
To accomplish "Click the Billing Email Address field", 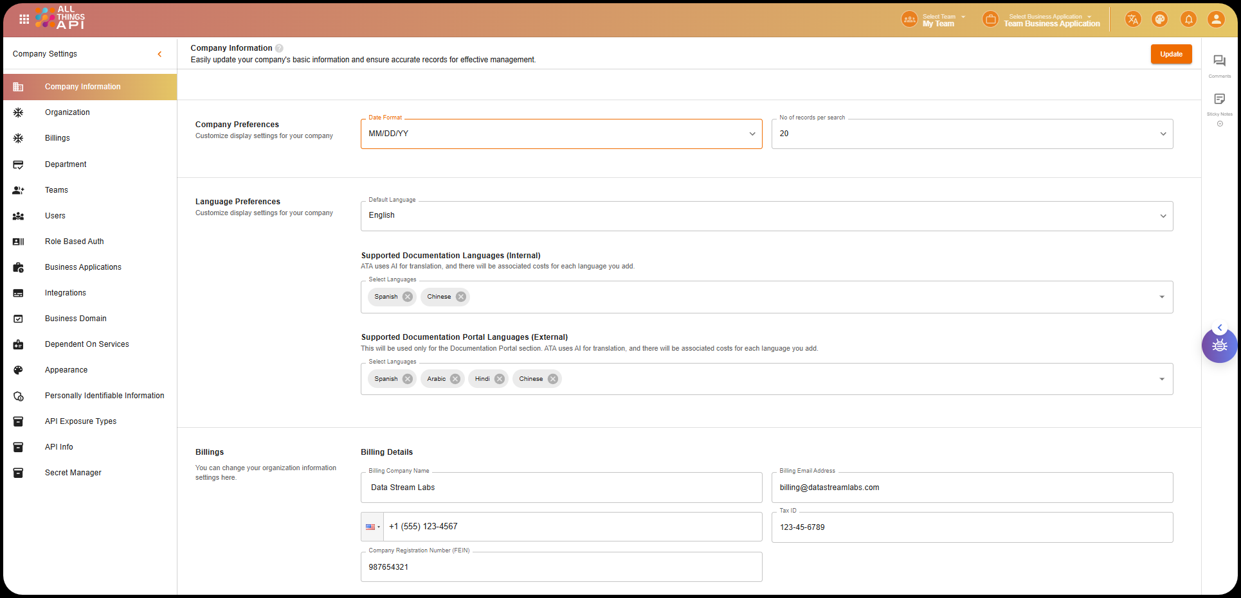I will [972, 488].
